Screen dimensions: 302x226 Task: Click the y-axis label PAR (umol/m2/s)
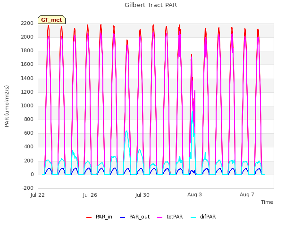coord(7,106)
